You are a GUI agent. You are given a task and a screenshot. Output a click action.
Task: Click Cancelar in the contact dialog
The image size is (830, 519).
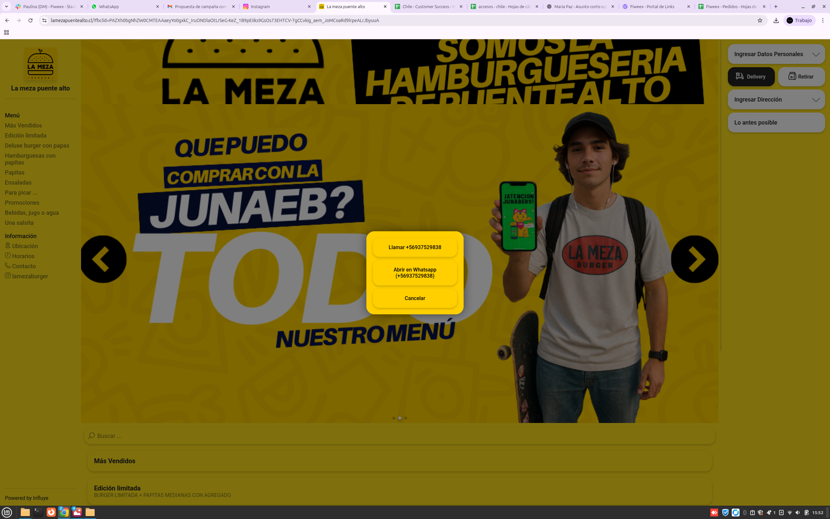[x=415, y=298]
